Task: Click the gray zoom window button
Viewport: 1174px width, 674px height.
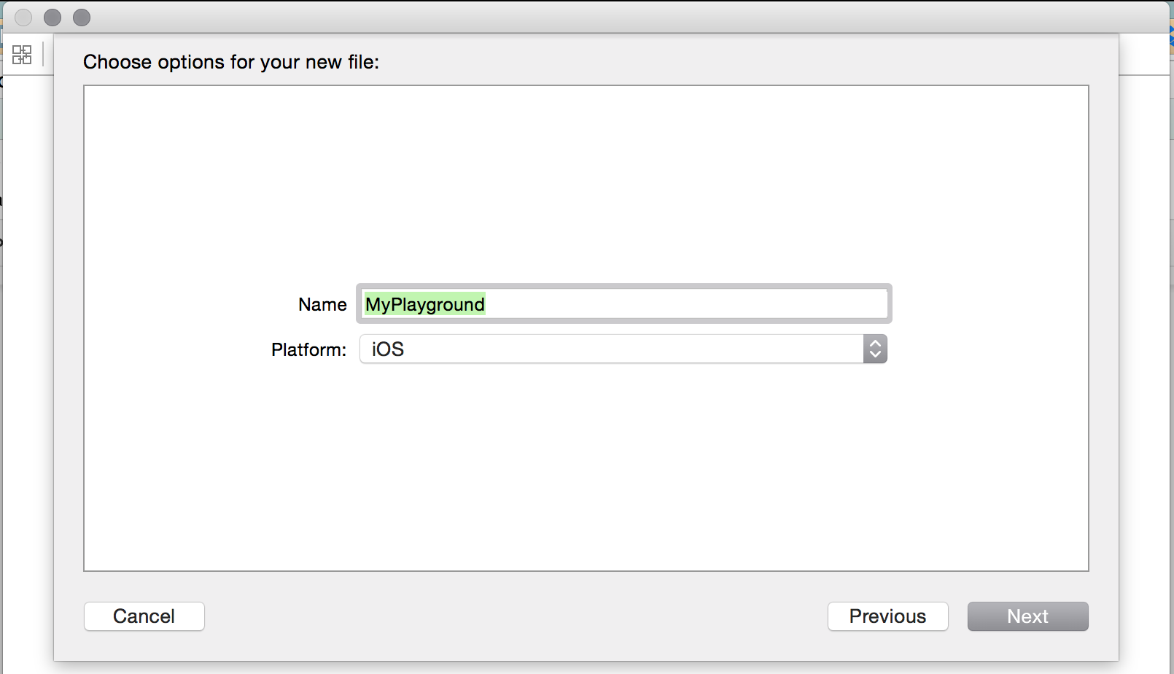Action: [x=82, y=17]
